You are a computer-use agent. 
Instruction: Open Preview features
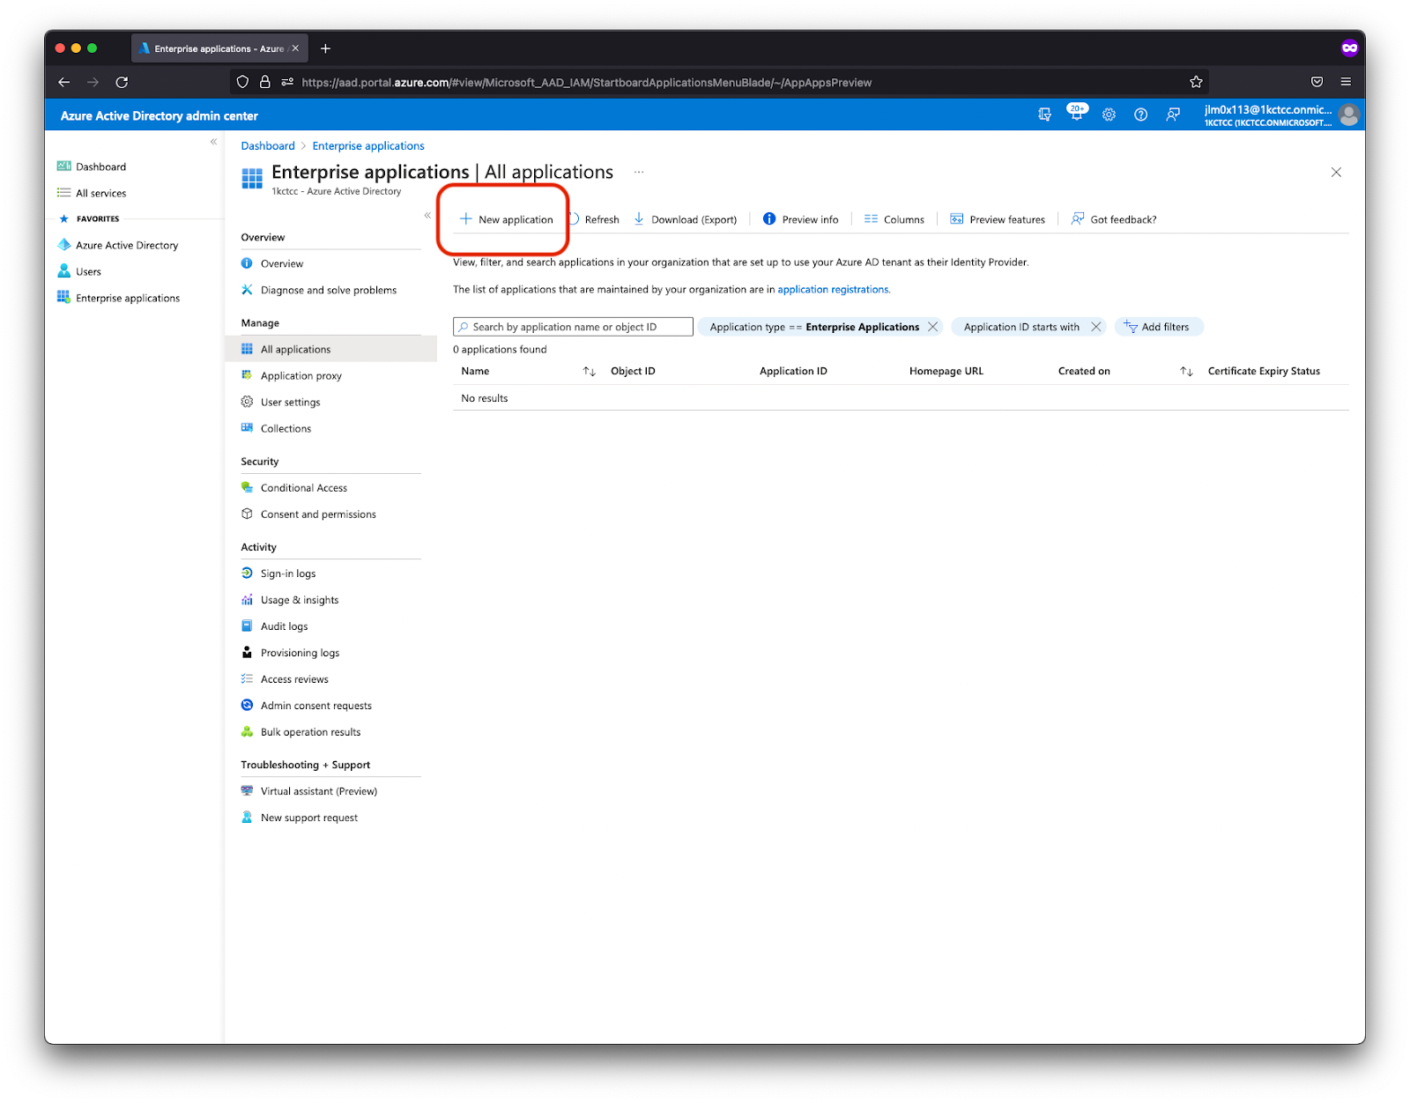998,219
